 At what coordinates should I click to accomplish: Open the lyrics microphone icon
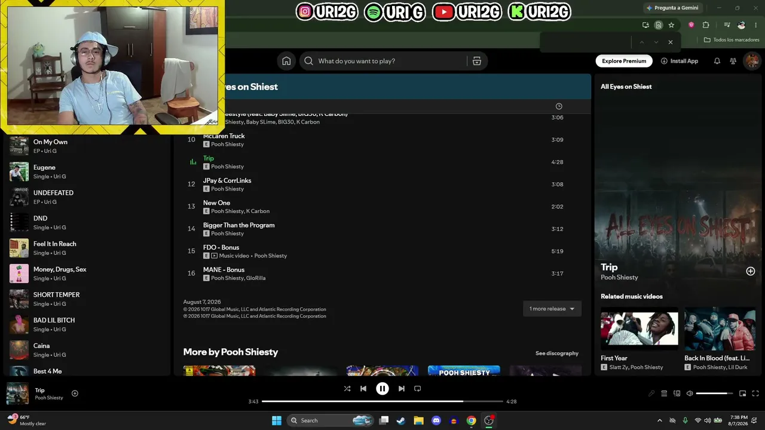[x=651, y=394]
